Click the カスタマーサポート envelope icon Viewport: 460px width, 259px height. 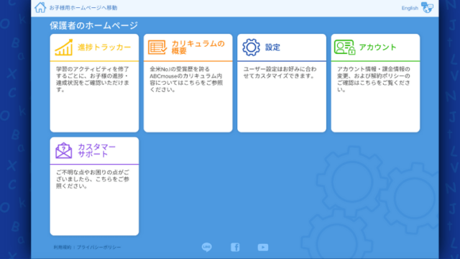click(x=64, y=150)
